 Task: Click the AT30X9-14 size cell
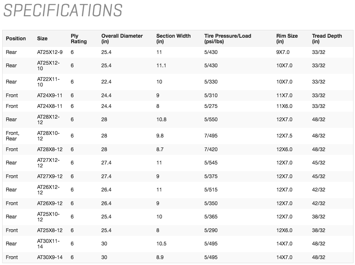tap(50, 257)
